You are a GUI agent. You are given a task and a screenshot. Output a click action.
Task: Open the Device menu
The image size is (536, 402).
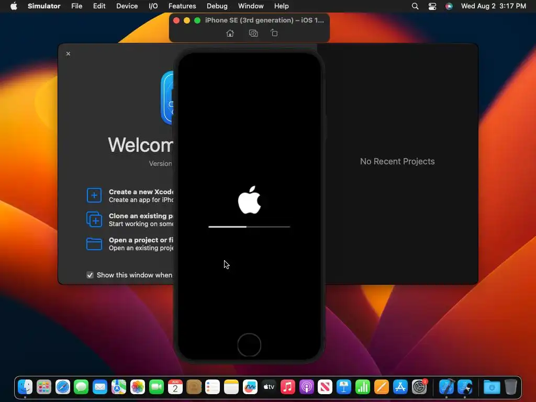coord(127,6)
